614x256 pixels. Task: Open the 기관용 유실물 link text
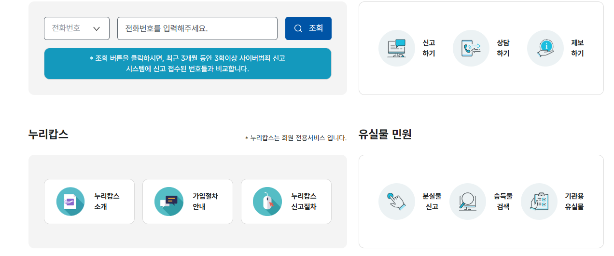[x=574, y=202]
